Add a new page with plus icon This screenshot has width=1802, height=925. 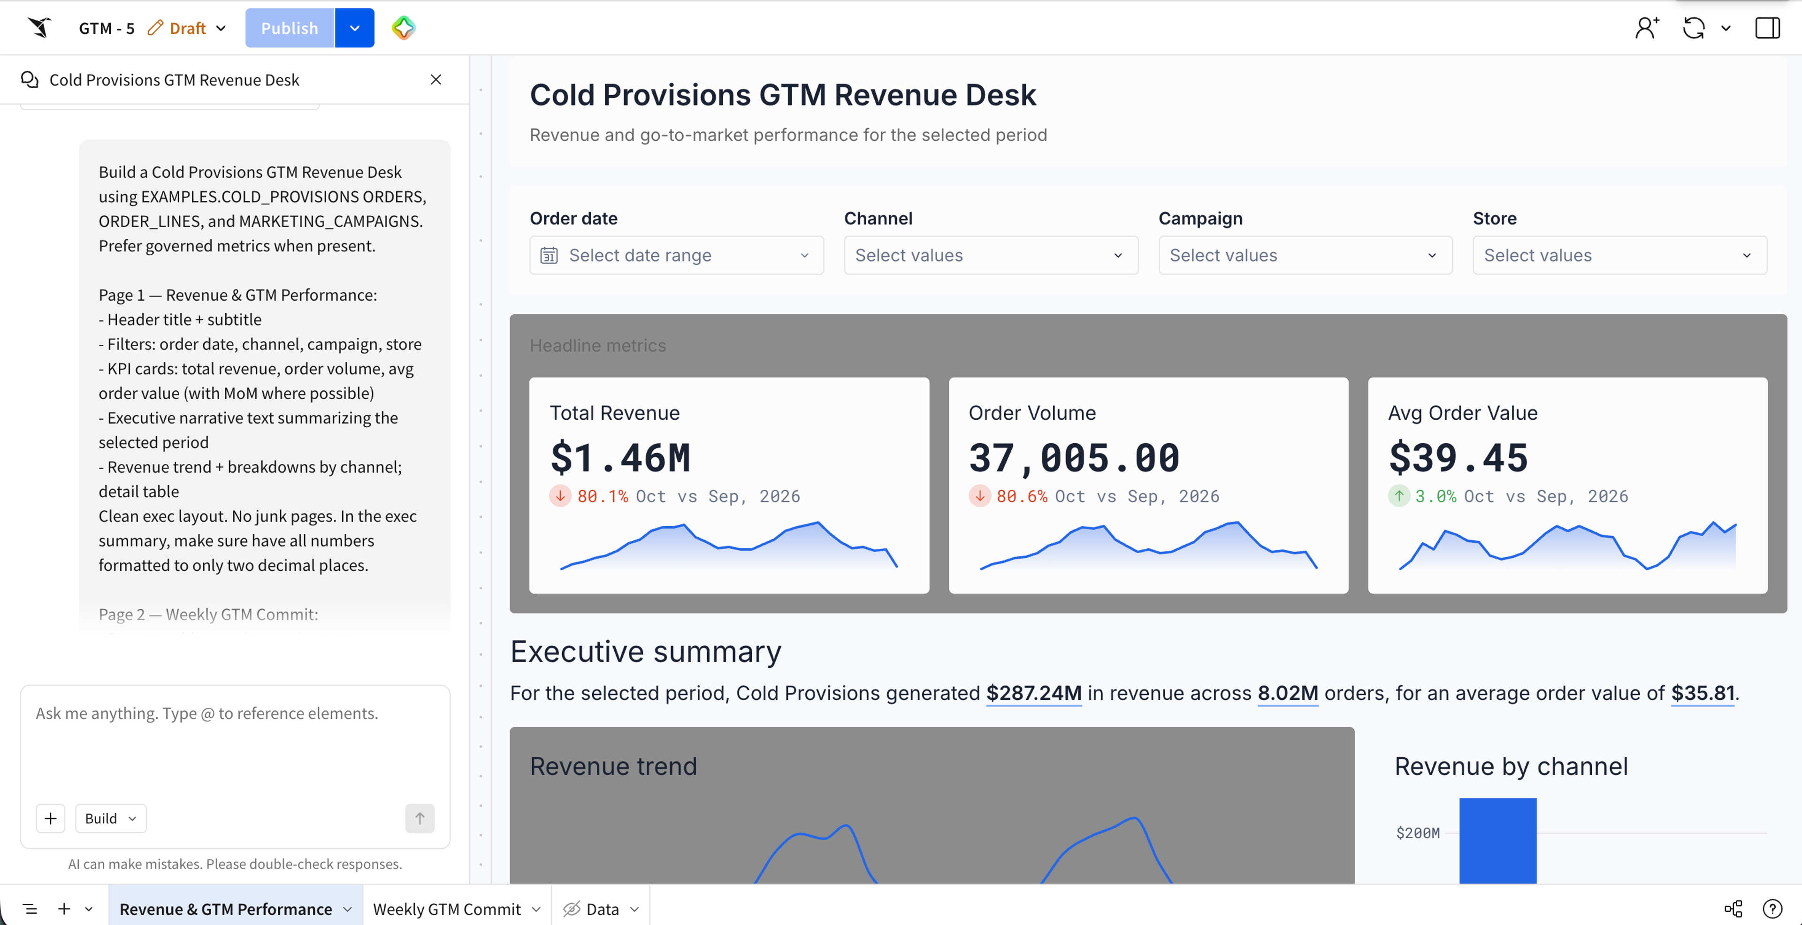tap(64, 909)
